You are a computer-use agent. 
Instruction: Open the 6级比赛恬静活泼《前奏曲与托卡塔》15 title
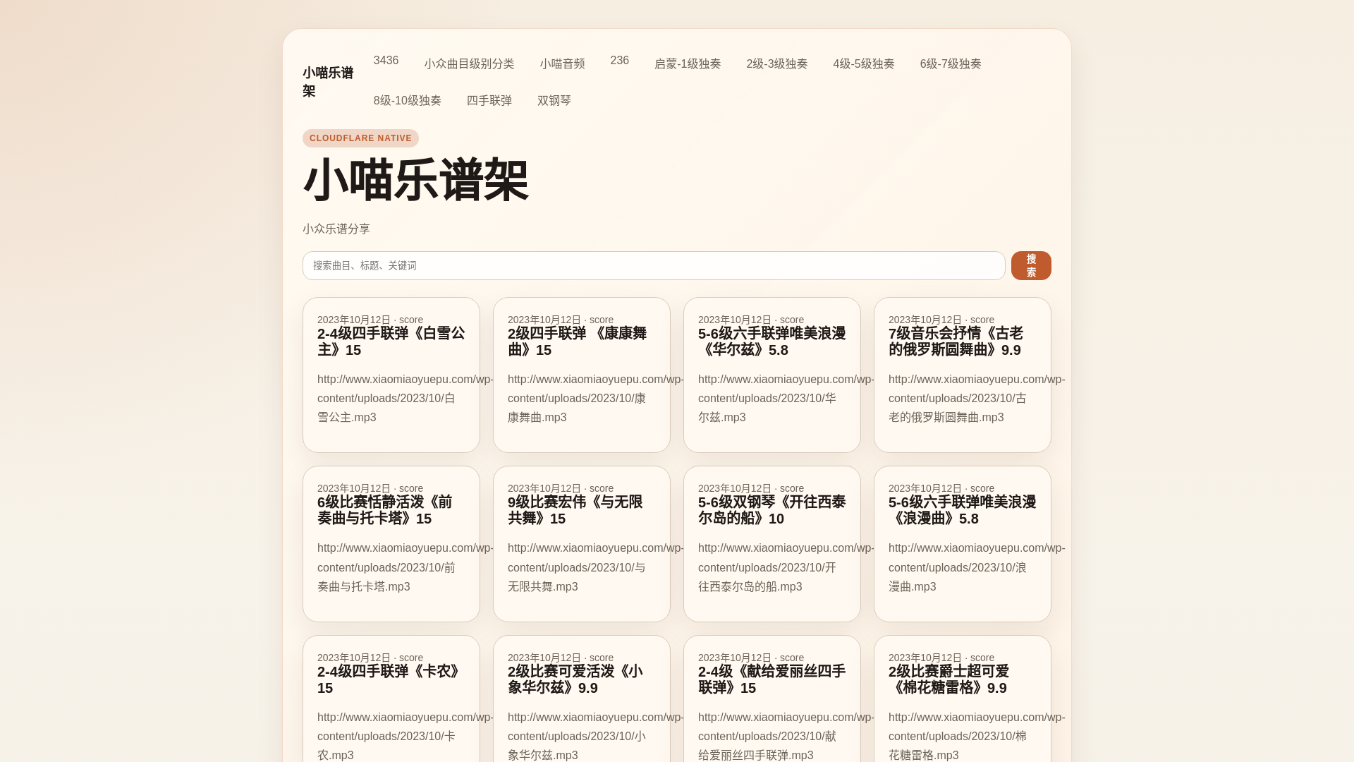[384, 510]
